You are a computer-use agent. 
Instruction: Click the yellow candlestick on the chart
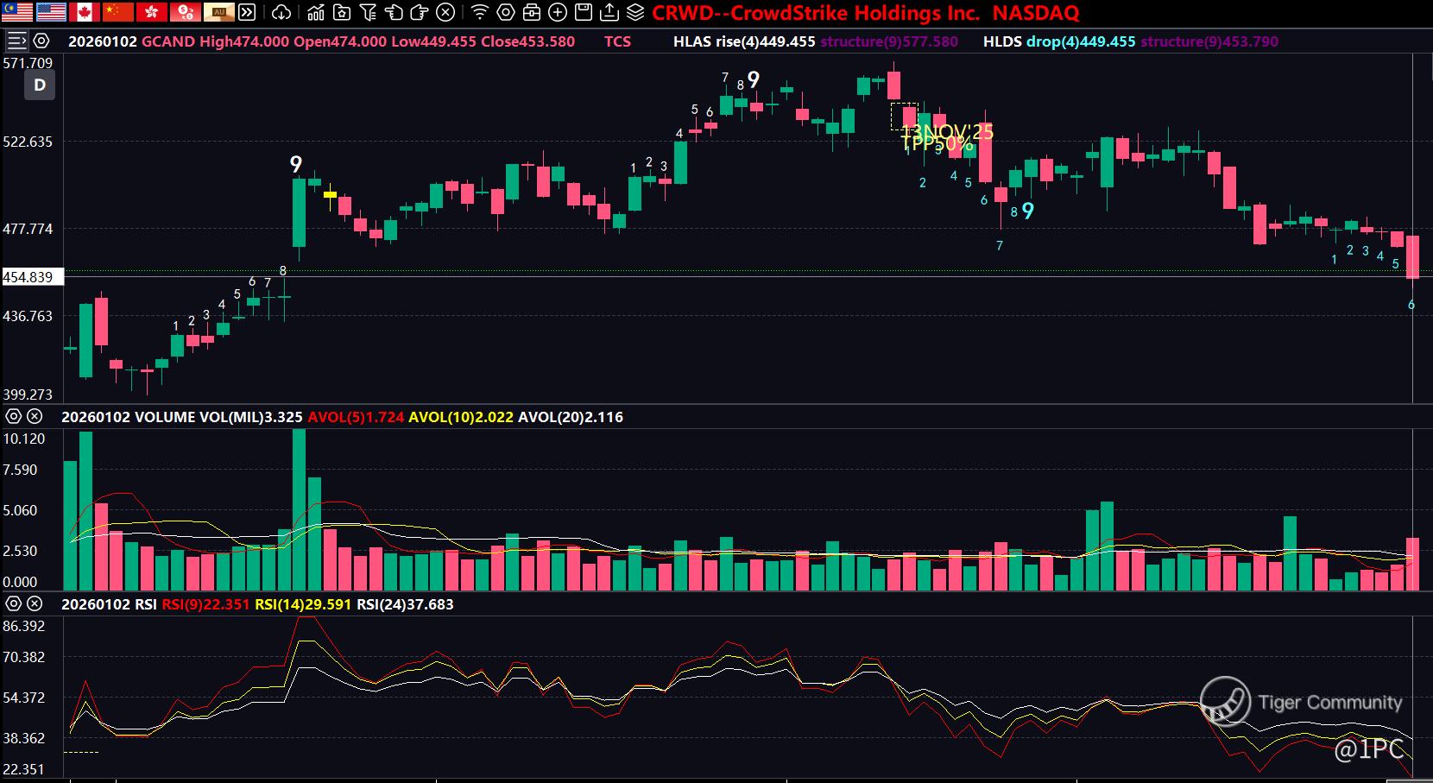(x=330, y=196)
